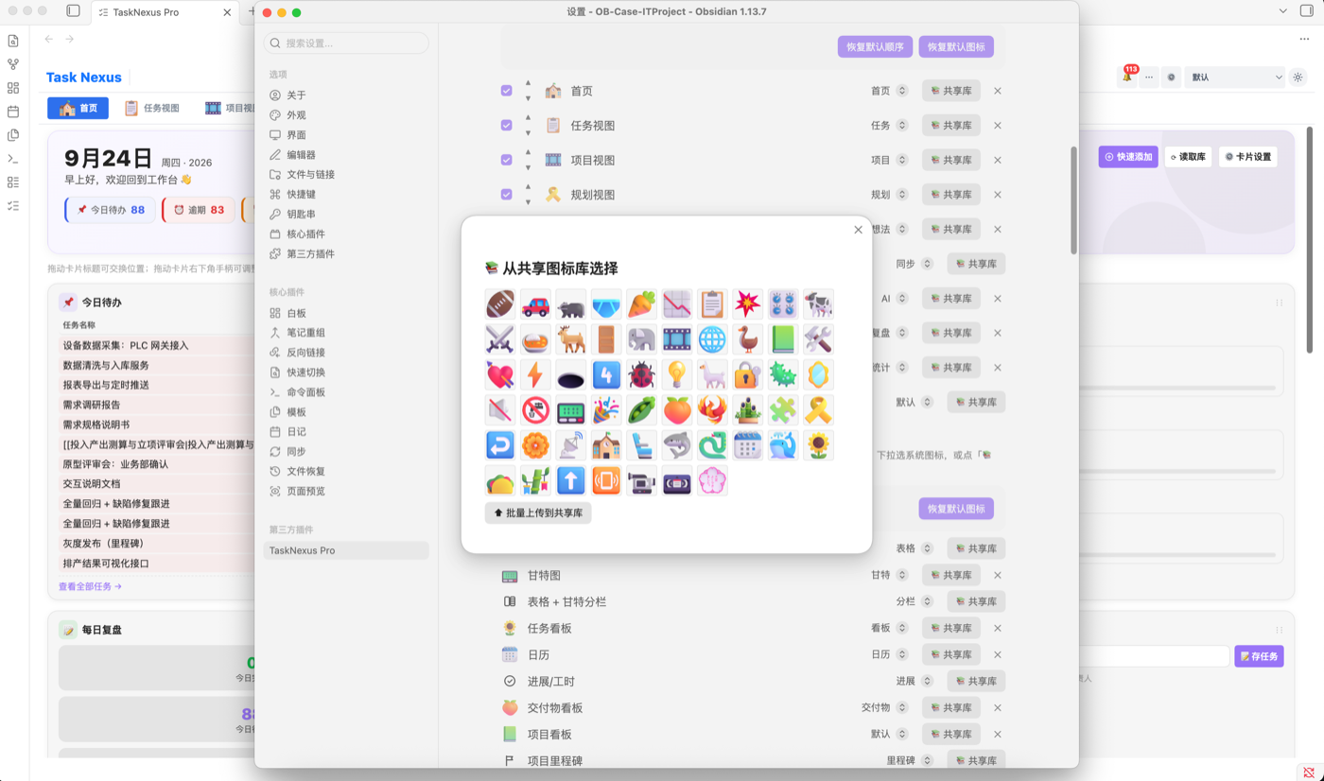Close the shared icon library dialog

coord(858,230)
